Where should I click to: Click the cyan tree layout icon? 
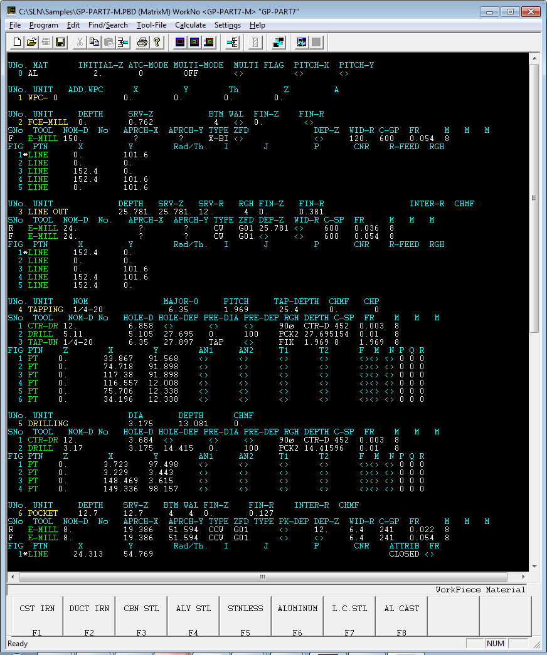click(x=233, y=43)
